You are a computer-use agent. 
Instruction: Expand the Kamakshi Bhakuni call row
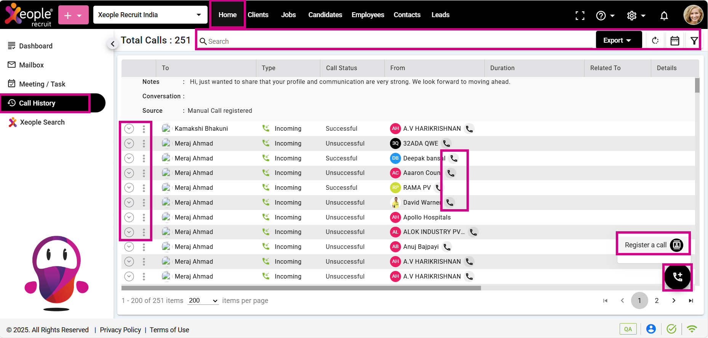[129, 129]
